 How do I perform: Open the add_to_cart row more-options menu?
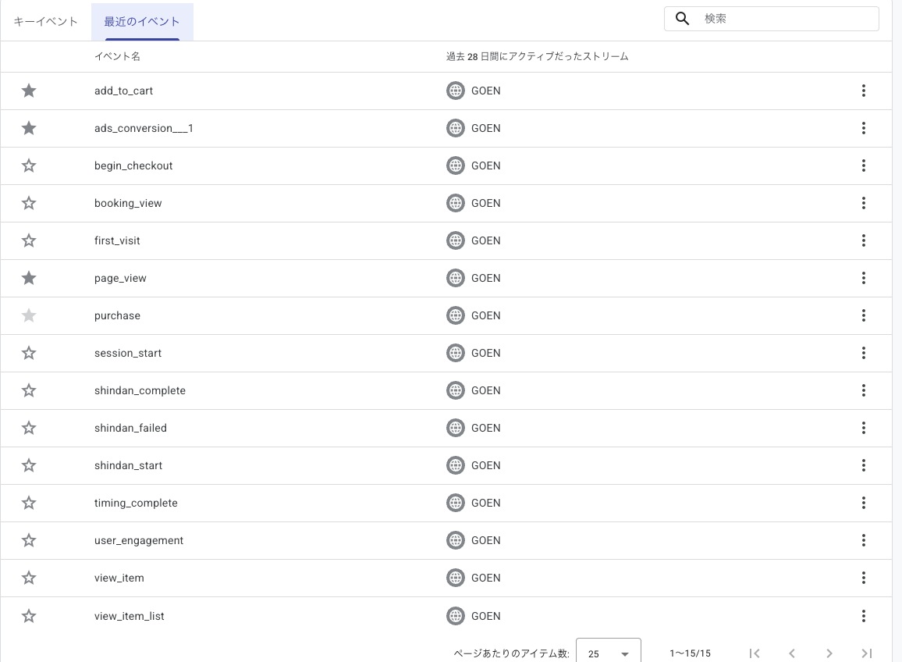(x=864, y=91)
